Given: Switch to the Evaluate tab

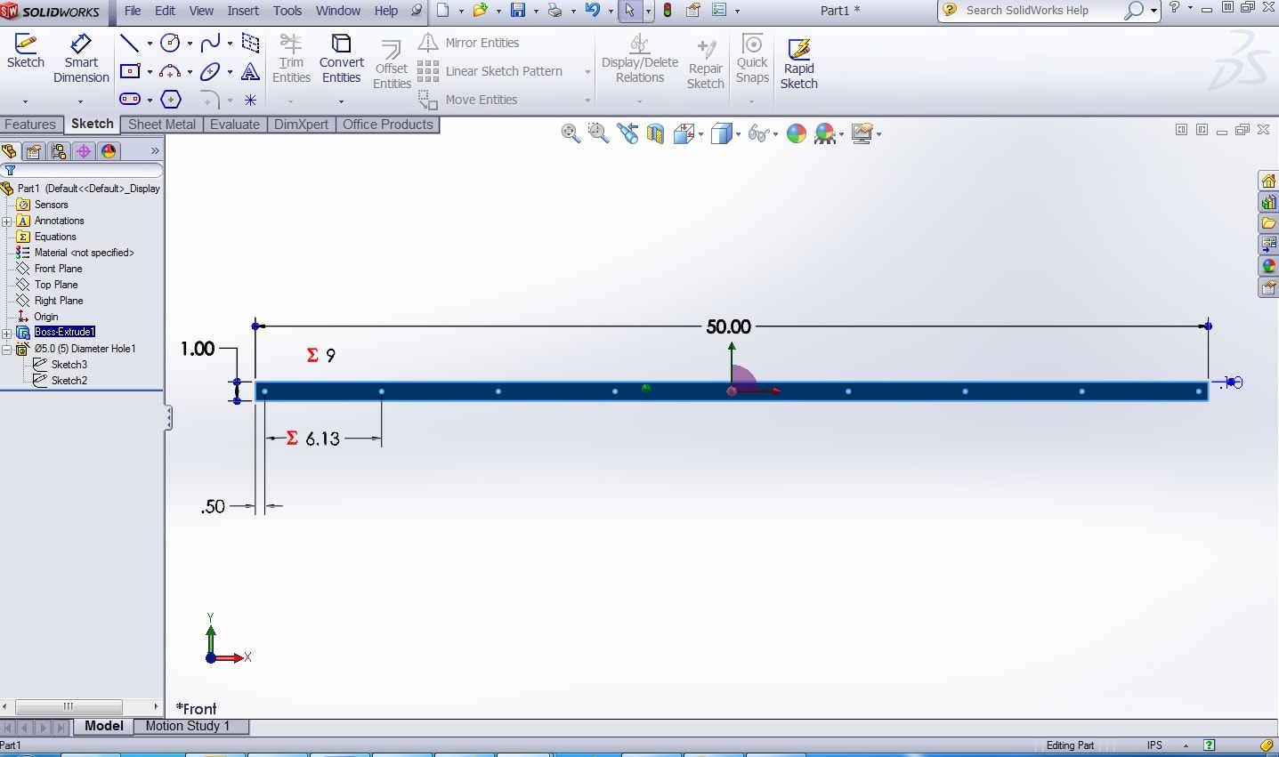Looking at the screenshot, I should [235, 125].
